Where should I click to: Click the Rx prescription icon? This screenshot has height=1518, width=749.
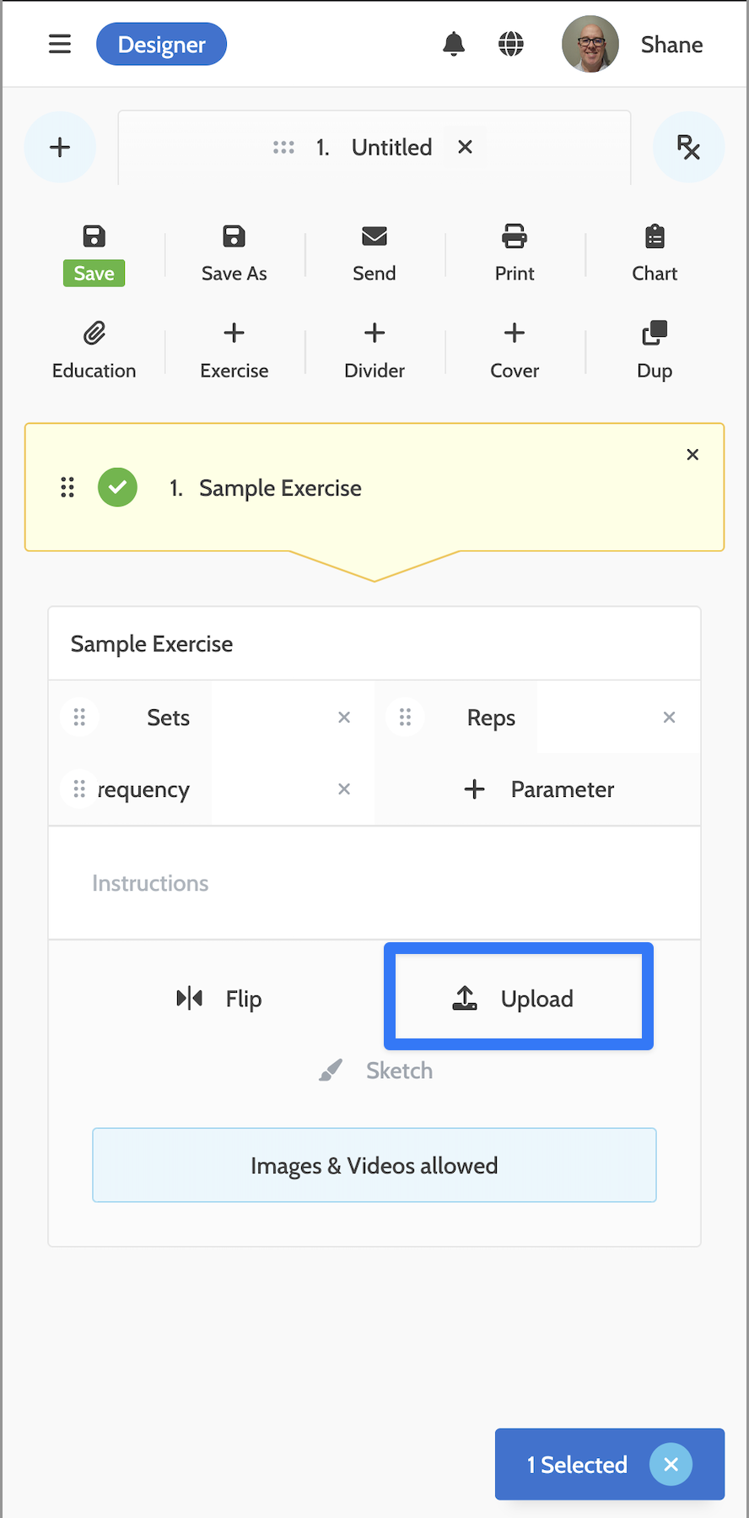[688, 148]
